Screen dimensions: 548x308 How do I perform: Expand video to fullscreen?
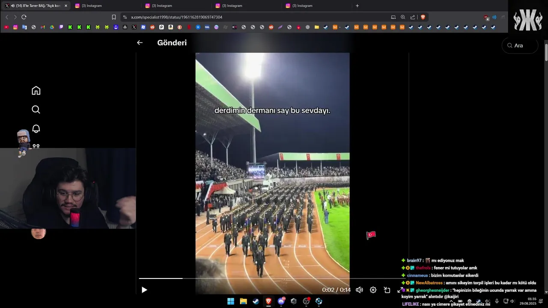(x=400, y=290)
